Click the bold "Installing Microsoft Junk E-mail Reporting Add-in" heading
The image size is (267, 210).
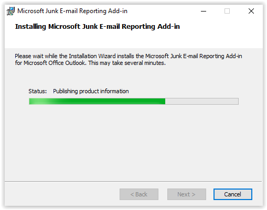(x=98, y=27)
